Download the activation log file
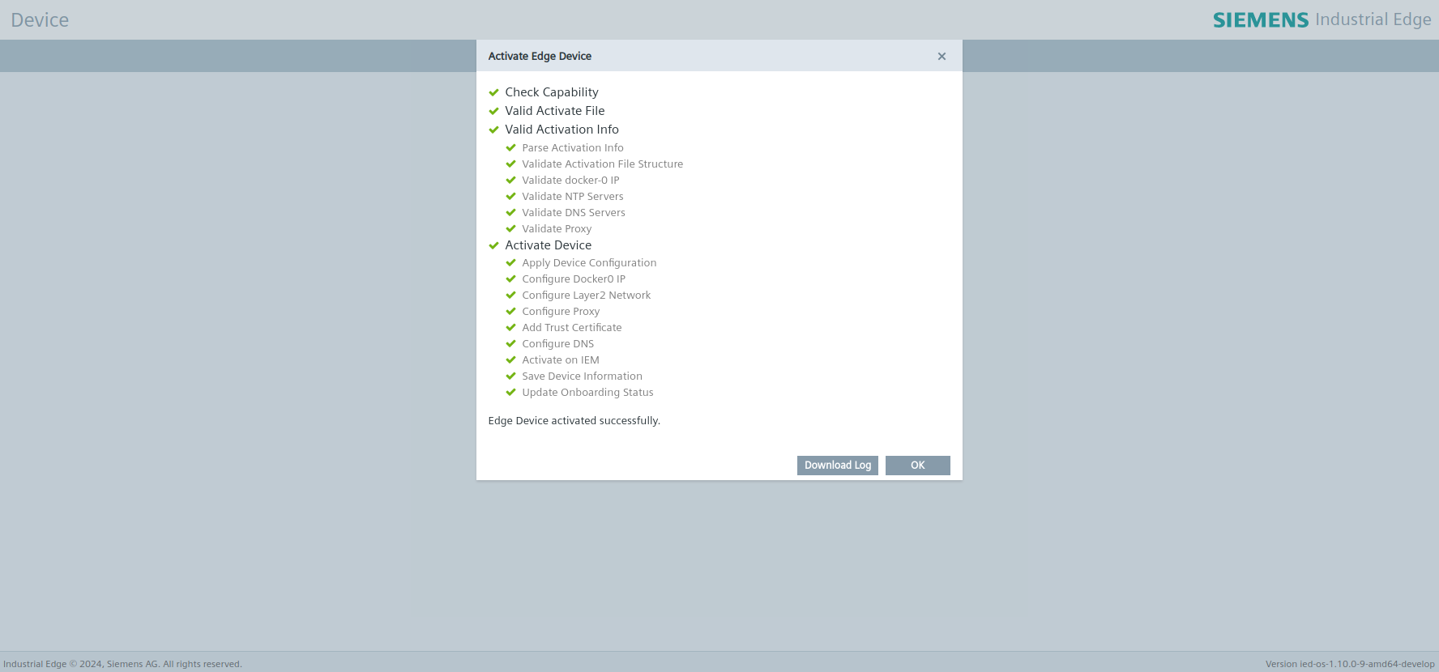 (x=837, y=466)
